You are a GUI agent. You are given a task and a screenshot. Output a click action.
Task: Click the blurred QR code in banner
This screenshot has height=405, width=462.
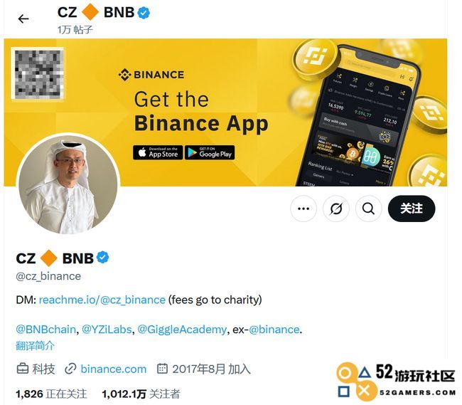pyautogui.click(x=38, y=74)
